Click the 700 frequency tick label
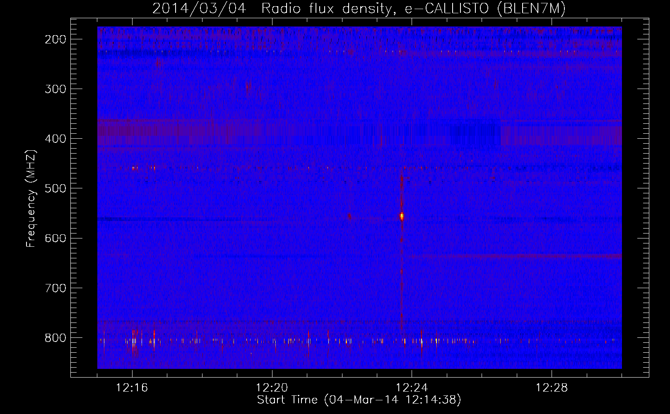This screenshot has width=670, height=414. 55,288
